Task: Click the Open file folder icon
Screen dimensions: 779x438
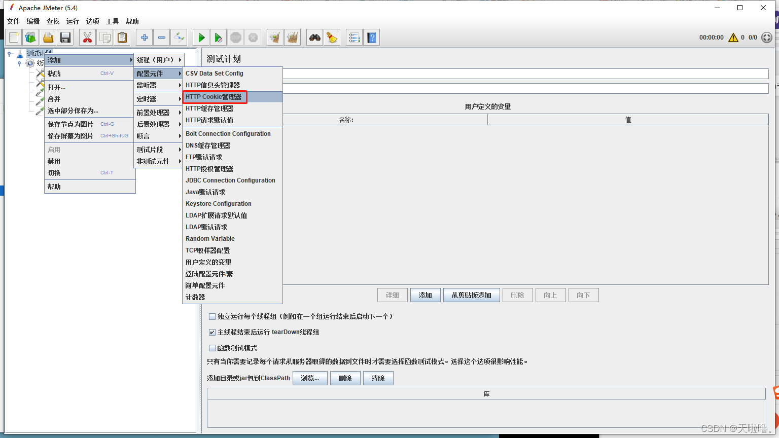Action: (48, 38)
